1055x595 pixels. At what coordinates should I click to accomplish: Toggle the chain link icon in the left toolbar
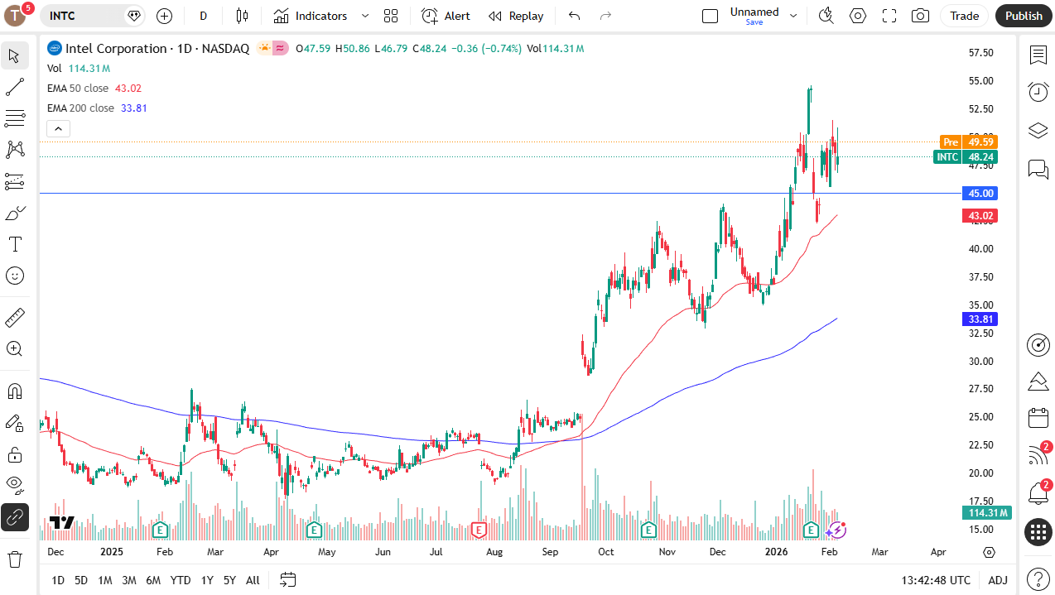pyautogui.click(x=15, y=517)
